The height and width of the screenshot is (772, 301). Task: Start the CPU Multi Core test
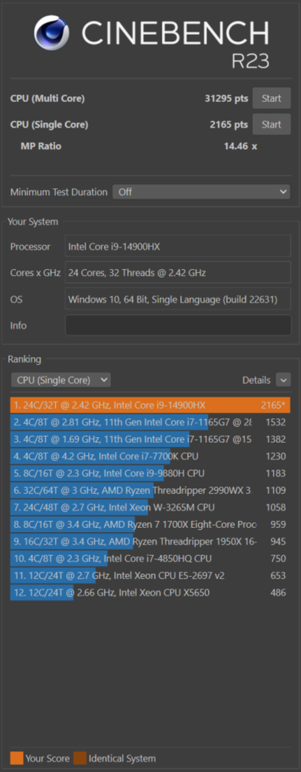coord(271,98)
